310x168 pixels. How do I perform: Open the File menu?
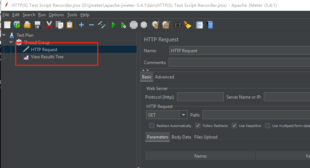pyautogui.click(x=6, y=15)
